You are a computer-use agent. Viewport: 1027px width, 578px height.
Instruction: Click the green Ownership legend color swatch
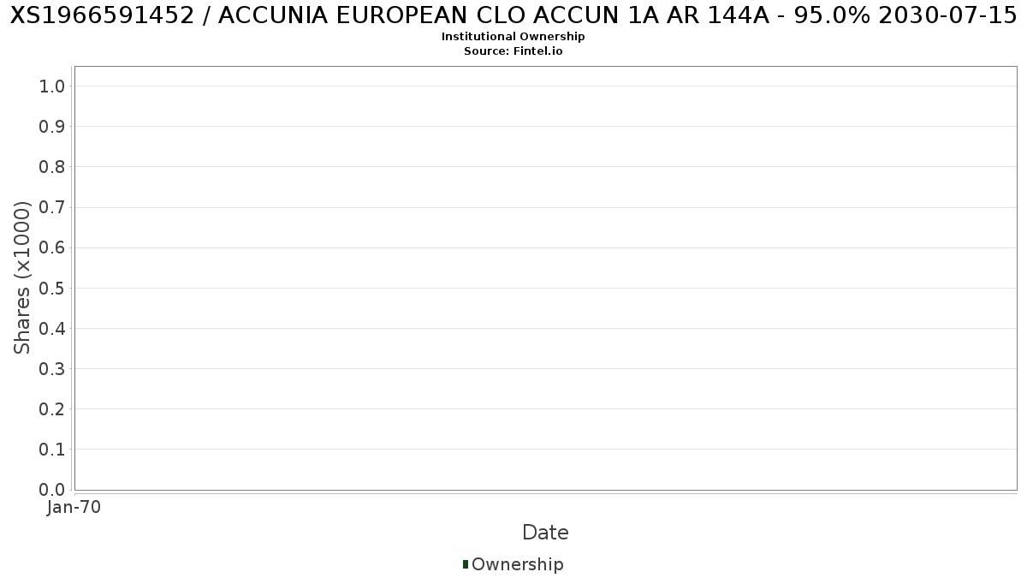click(466, 564)
